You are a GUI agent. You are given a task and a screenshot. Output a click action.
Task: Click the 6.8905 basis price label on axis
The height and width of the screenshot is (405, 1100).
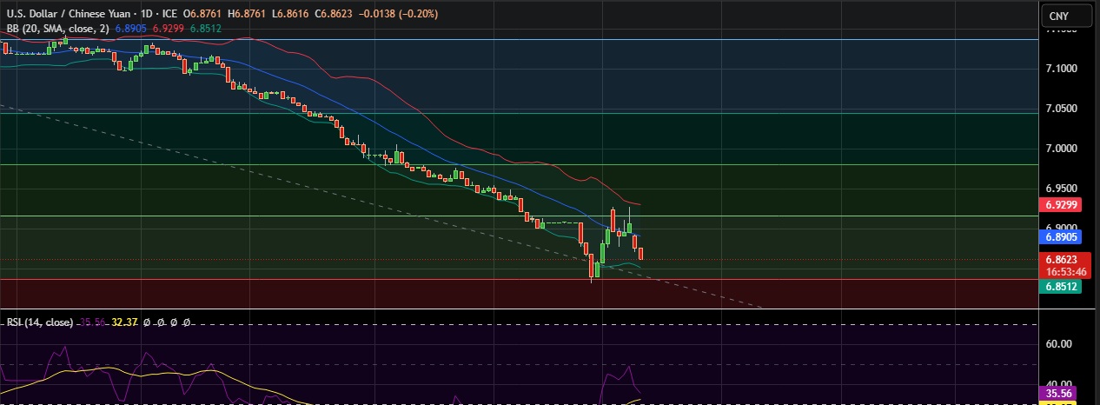1061,236
